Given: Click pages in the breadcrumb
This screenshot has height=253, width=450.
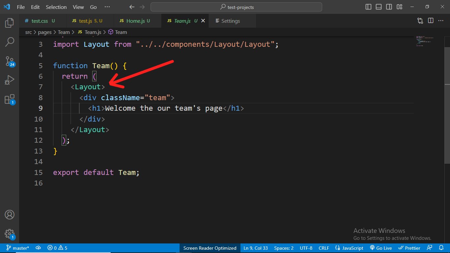Looking at the screenshot, I should point(45,32).
